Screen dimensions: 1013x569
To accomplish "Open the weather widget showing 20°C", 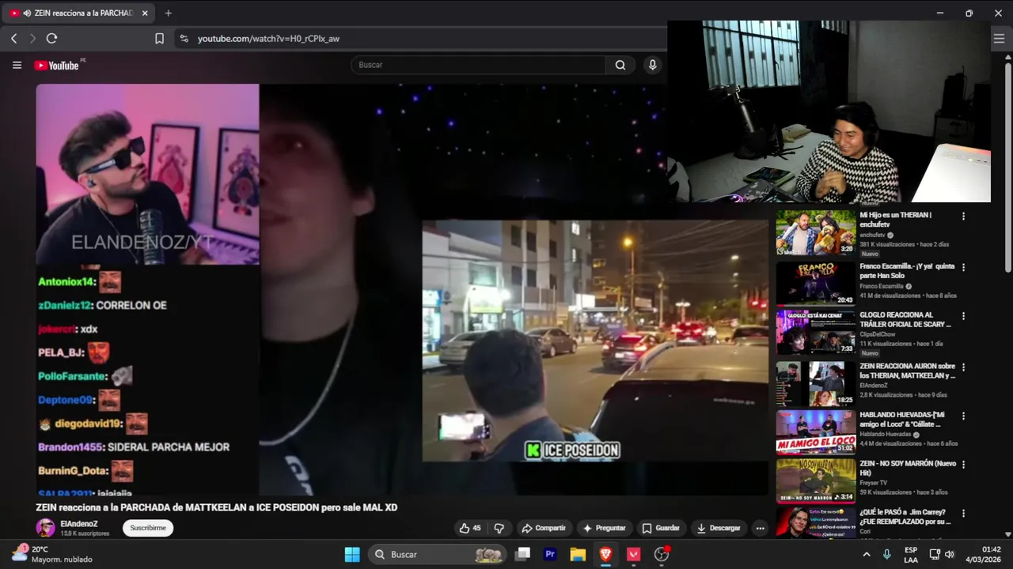I will [x=51, y=554].
